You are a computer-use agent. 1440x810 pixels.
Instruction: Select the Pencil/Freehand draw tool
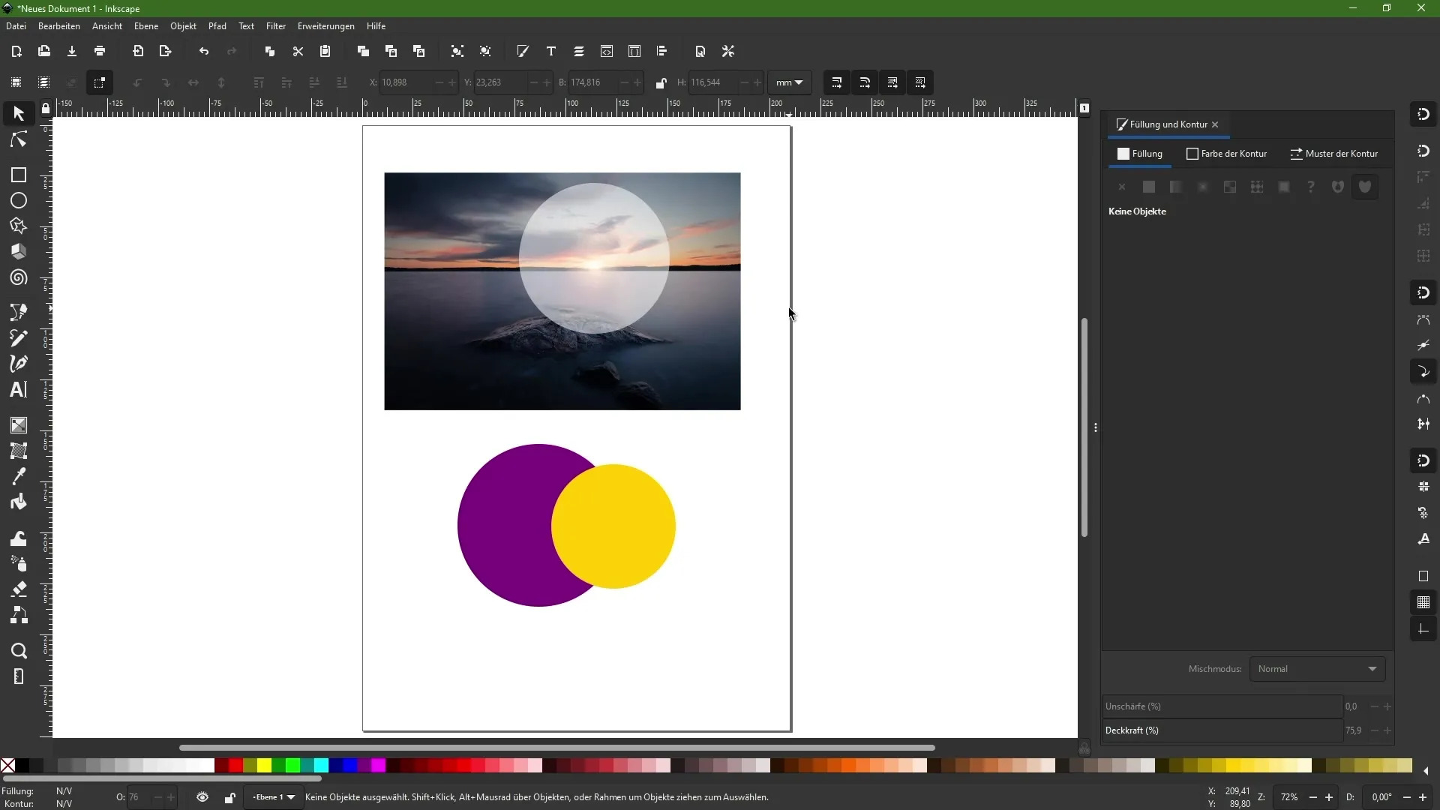(x=18, y=337)
